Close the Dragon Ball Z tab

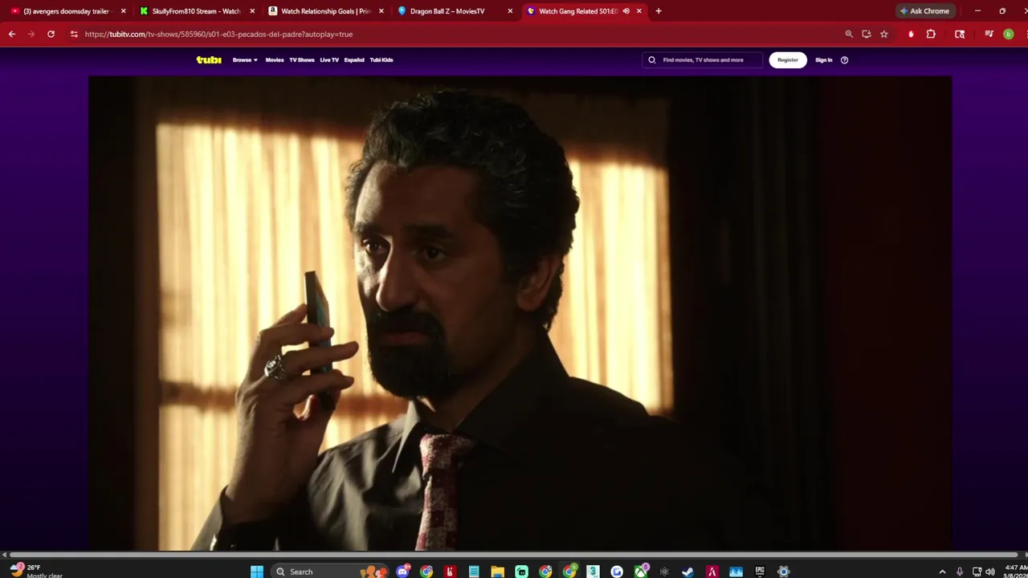pos(510,11)
